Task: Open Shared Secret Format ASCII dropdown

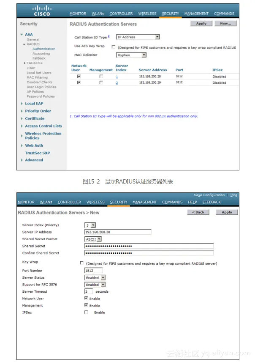Action: pyautogui.click(x=93, y=239)
